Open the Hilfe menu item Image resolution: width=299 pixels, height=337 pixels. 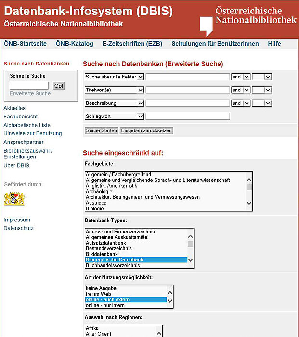pyautogui.click(x=274, y=44)
